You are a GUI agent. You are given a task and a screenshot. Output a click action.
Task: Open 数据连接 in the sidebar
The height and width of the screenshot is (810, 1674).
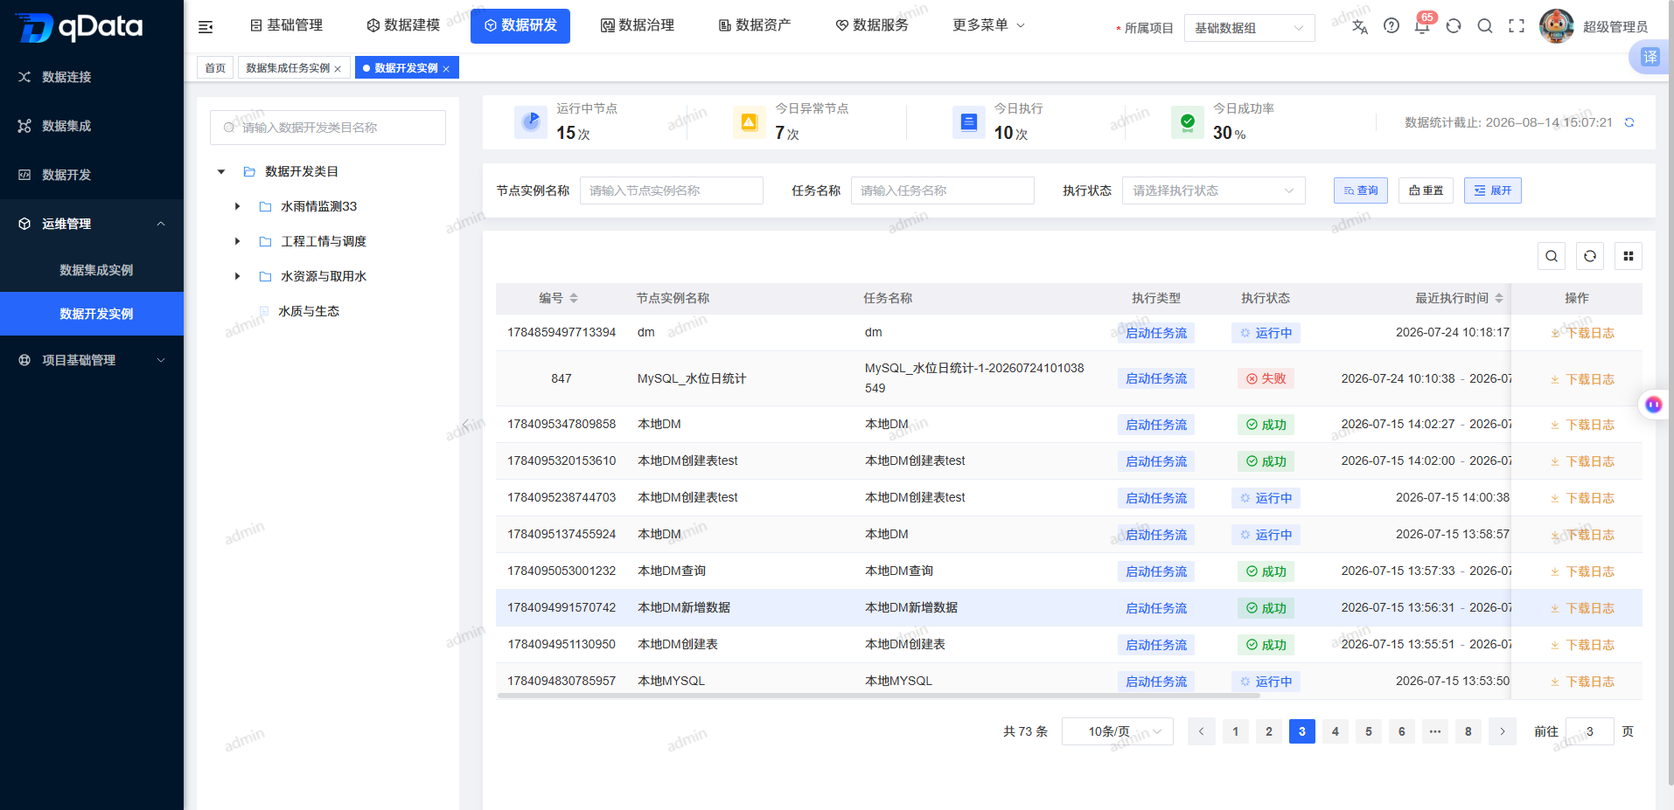tap(92, 77)
